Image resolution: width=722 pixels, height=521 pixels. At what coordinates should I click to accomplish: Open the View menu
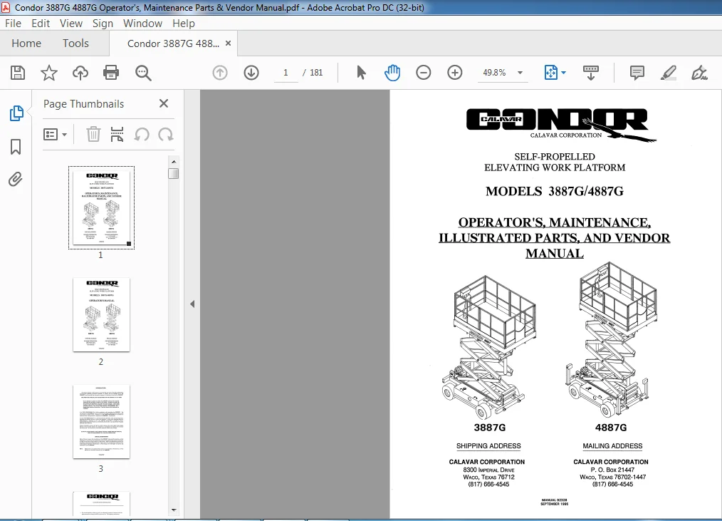[71, 23]
